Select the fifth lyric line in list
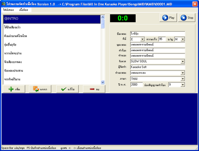Viewport: 199px width, 151px height. click(x=52, y=54)
